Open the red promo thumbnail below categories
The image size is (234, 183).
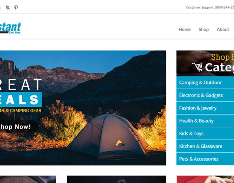pos(205,179)
